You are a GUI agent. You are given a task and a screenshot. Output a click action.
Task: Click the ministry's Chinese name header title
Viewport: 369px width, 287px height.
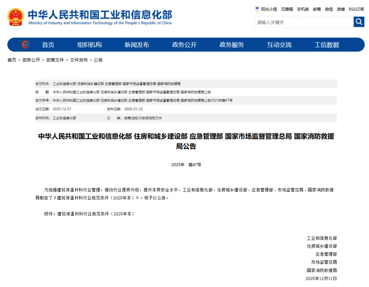point(100,15)
